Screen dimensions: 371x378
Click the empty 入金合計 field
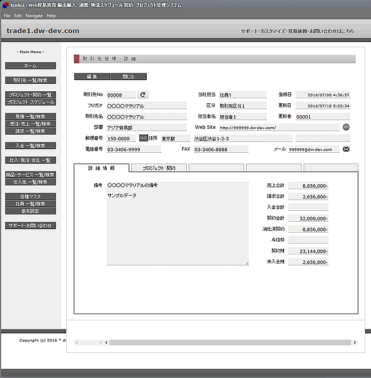click(x=308, y=207)
